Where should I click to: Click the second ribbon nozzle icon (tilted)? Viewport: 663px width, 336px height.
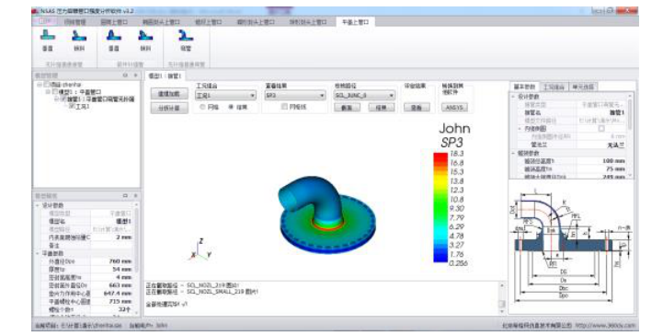[x=79, y=36]
